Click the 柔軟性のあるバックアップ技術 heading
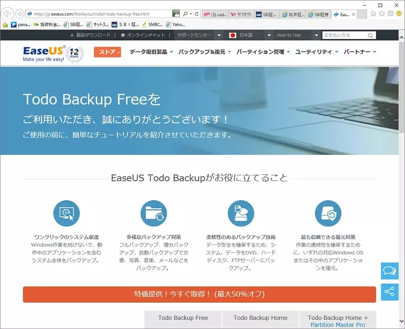 tap(241, 237)
